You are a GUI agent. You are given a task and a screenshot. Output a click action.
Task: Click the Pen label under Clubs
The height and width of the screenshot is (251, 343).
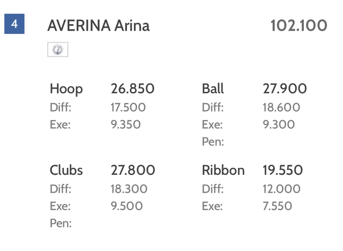point(61,223)
